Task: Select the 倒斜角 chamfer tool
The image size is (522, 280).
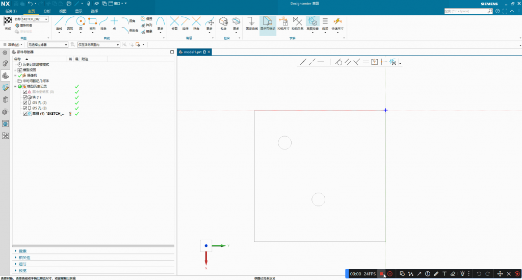Action: click(x=129, y=30)
